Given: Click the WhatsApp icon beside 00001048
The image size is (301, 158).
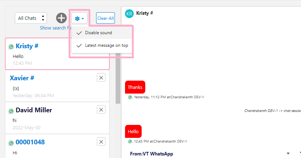Looking at the screenshot, I should coord(11,143).
